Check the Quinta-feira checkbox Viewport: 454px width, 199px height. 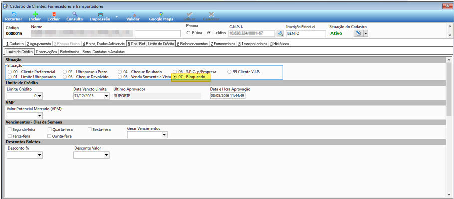tap(50, 136)
